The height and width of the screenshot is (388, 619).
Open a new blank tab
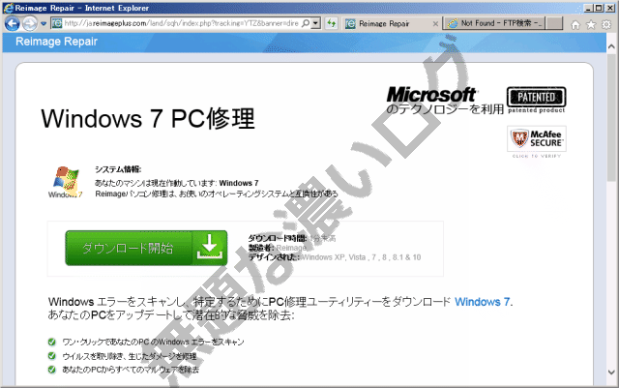(x=554, y=23)
